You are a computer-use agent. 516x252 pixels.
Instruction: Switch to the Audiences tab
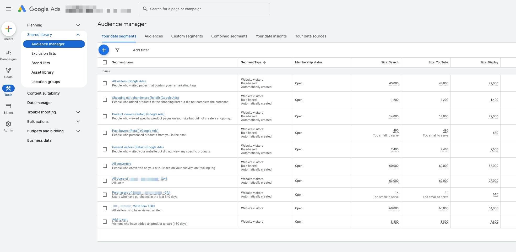point(154,36)
